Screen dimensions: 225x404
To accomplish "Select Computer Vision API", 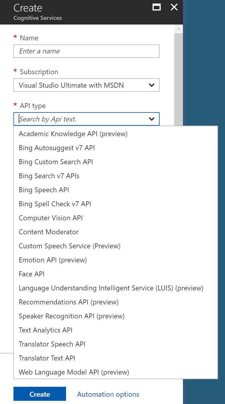I will click(116, 218).
